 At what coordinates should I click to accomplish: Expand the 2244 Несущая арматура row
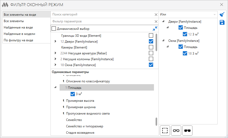(55, 53)
